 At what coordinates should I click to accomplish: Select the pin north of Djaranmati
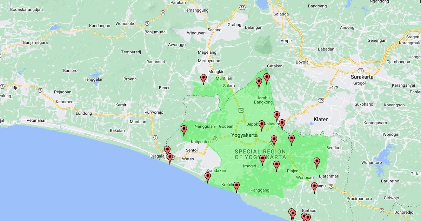coord(317,162)
